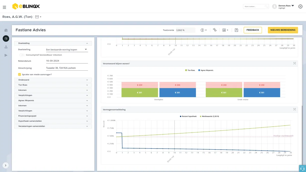Open the settings gear
Image resolution: width=306 pixels, height=172 pixels.
[x=300, y=6]
